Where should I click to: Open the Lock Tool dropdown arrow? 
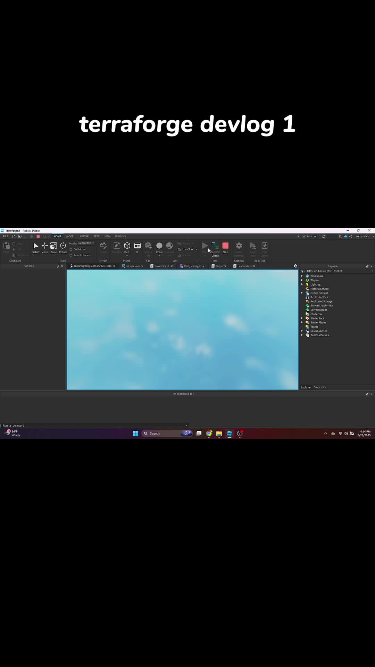(196, 249)
